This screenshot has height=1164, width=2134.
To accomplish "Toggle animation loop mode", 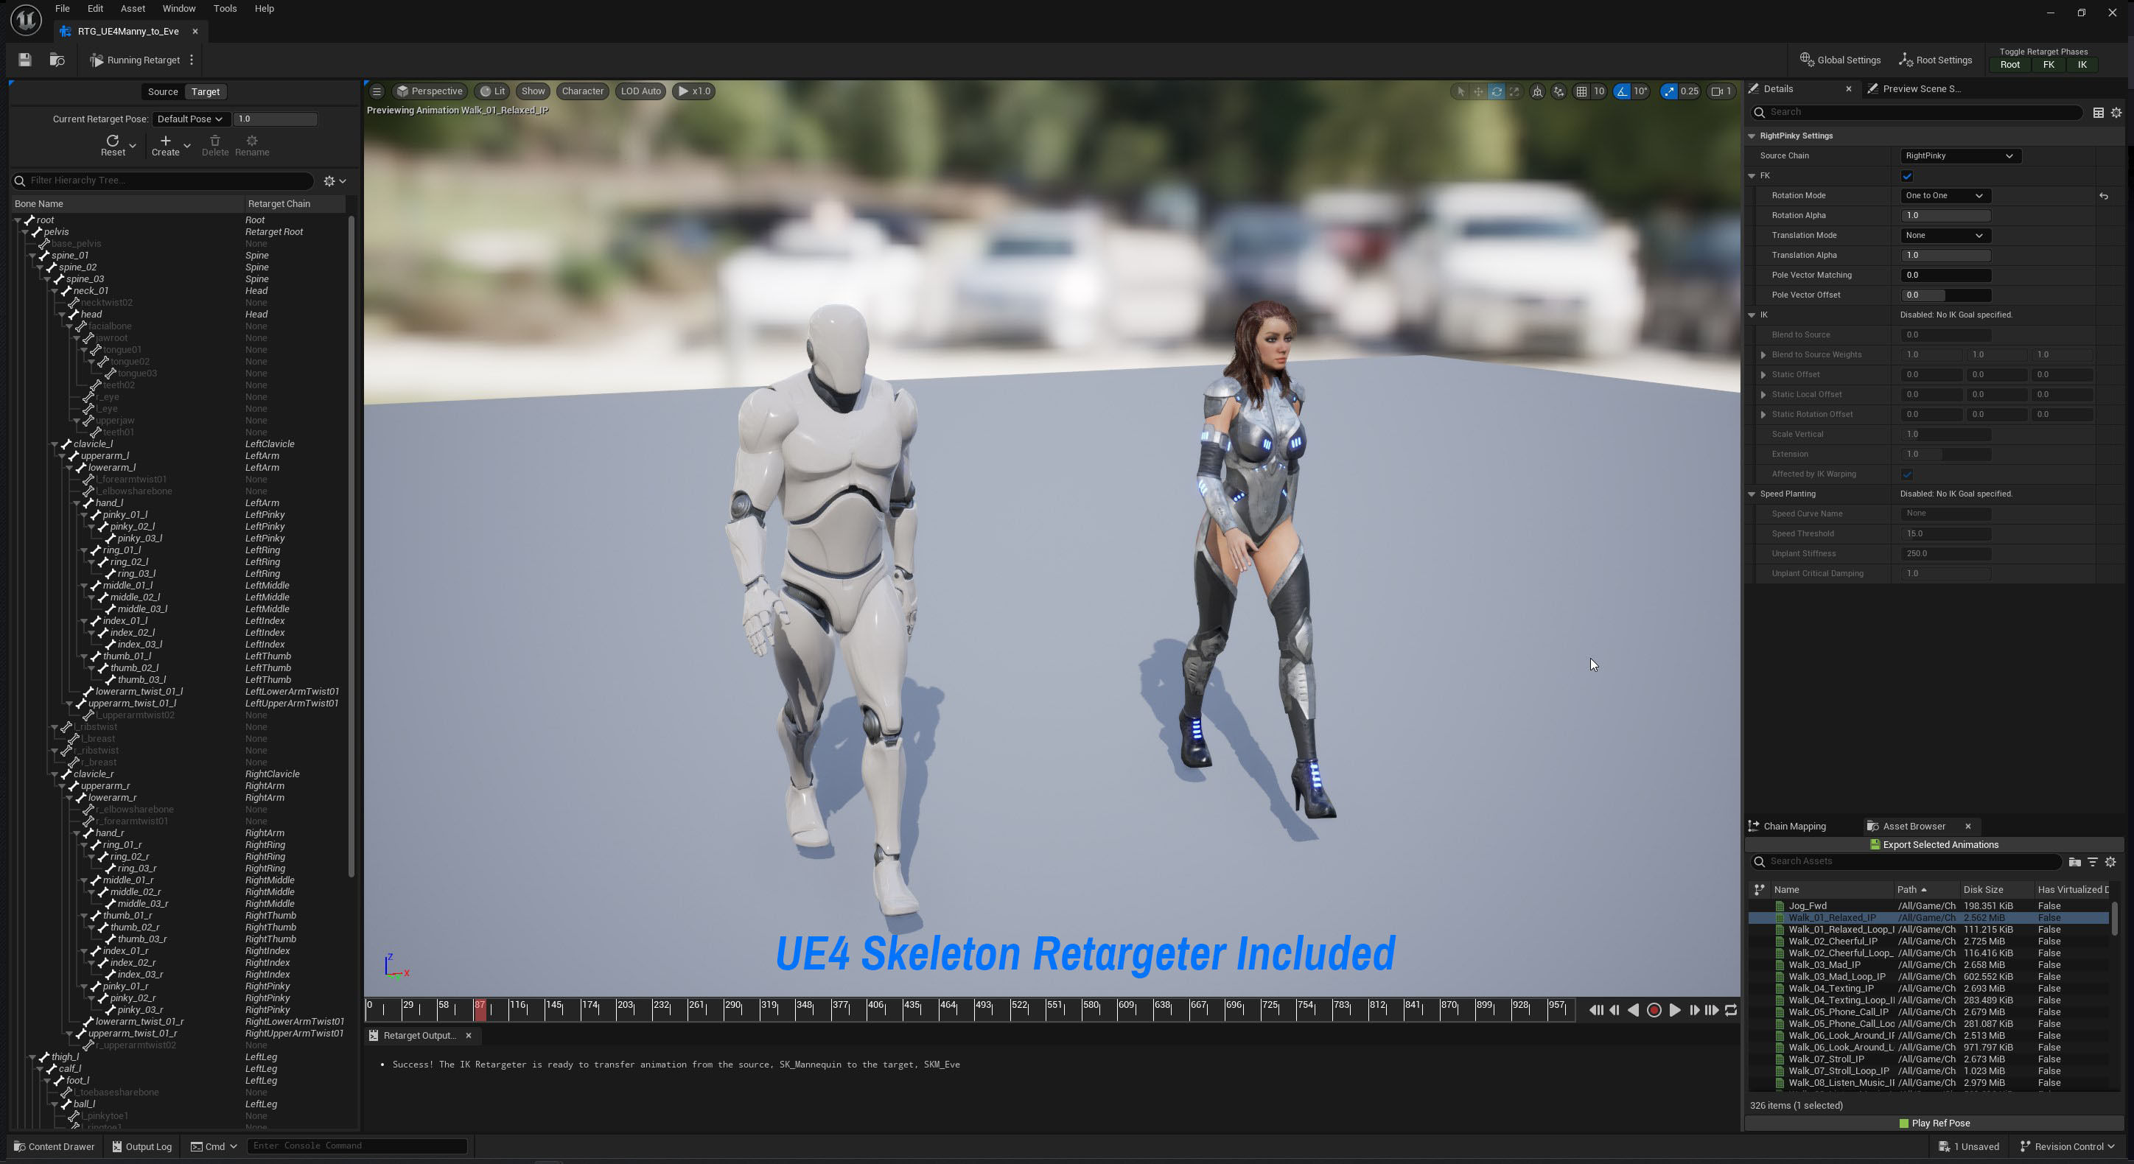I will [x=1731, y=1010].
